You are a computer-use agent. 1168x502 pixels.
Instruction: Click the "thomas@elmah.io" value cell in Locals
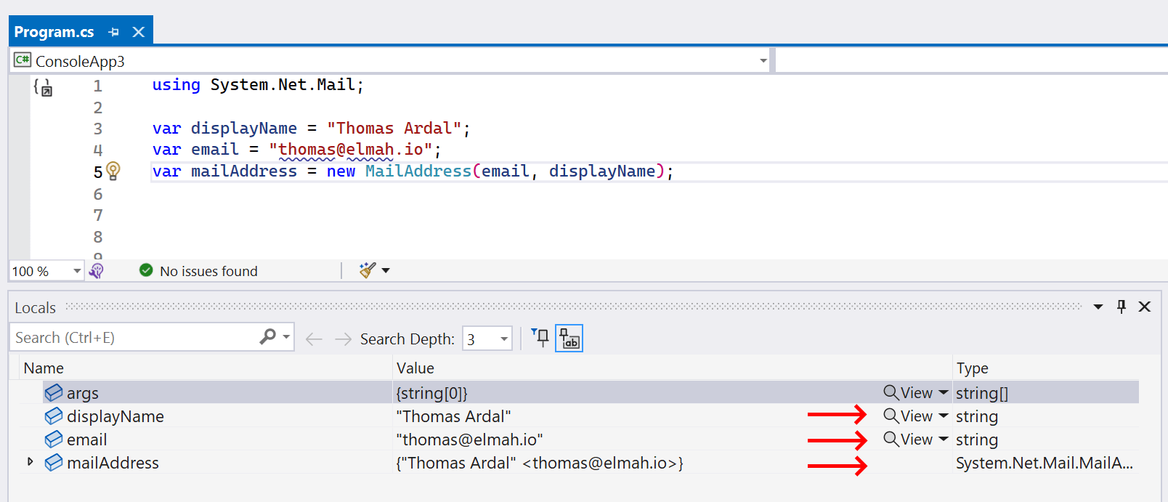469,440
